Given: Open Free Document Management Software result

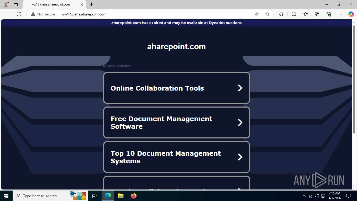Looking at the screenshot, I should (176, 122).
